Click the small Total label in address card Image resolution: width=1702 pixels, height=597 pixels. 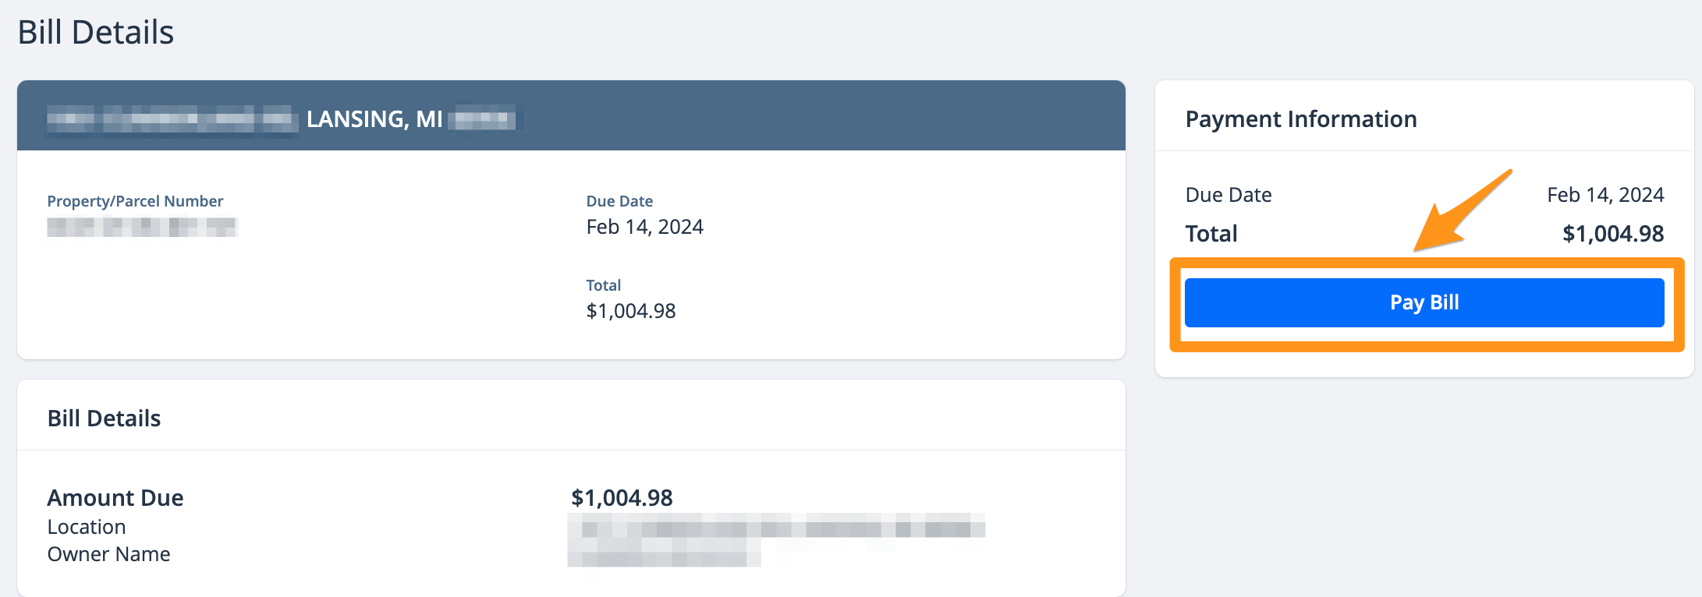(x=603, y=285)
